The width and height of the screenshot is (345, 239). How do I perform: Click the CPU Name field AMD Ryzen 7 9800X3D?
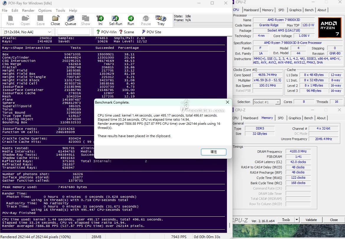pyautogui.click(x=284, y=20)
